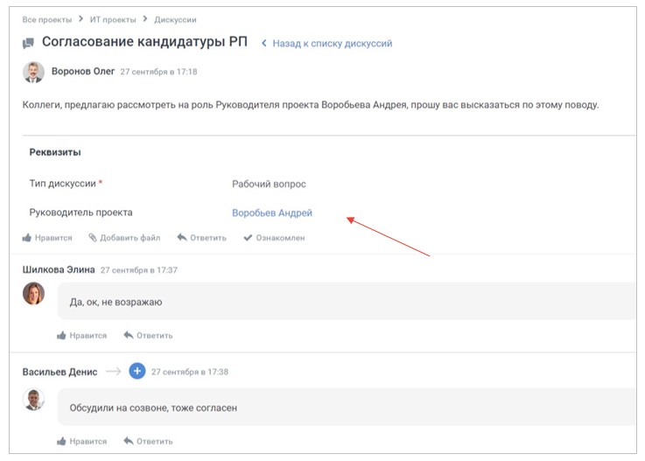Image resolution: width=645 pixels, height=461 pixels.
Task: Open Шилкова Элина's profile picture
Action: (33, 294)
